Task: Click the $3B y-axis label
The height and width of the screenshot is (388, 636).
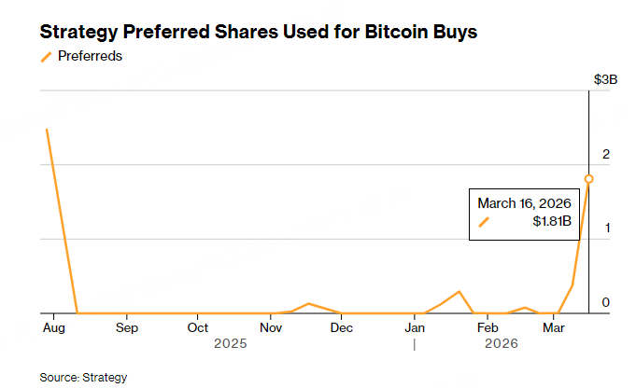Action: (606, 80)
